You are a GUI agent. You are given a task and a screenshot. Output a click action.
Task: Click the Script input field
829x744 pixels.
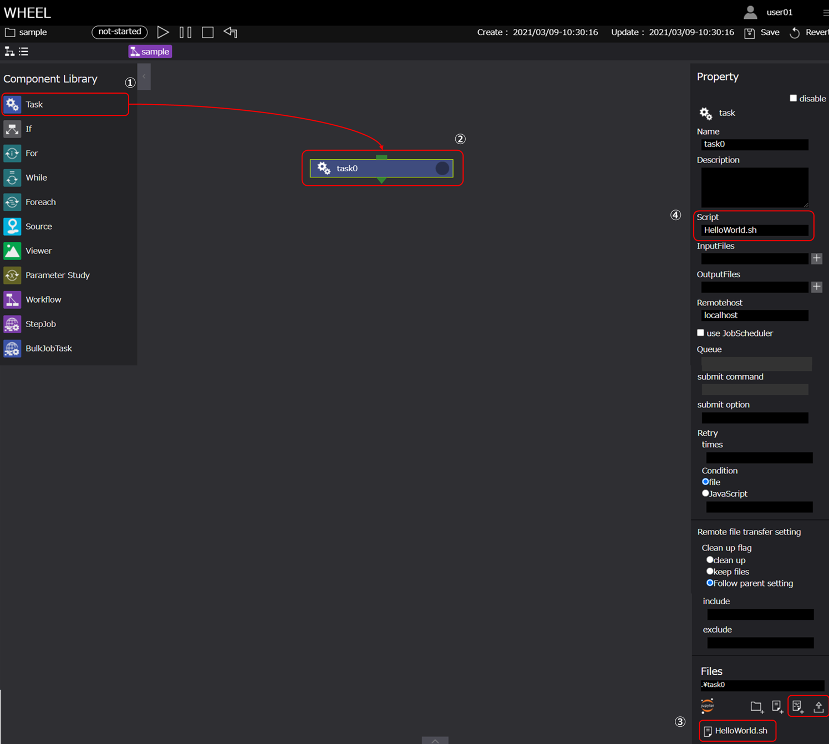point(754,230)
